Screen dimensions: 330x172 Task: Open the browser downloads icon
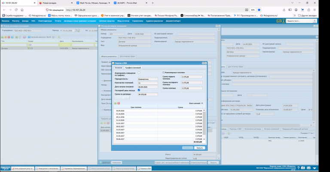point(284,10)
